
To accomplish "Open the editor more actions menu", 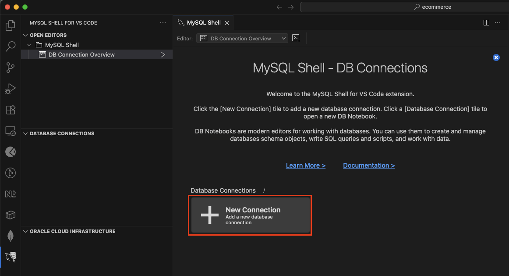I will click(x=498, y=22).
